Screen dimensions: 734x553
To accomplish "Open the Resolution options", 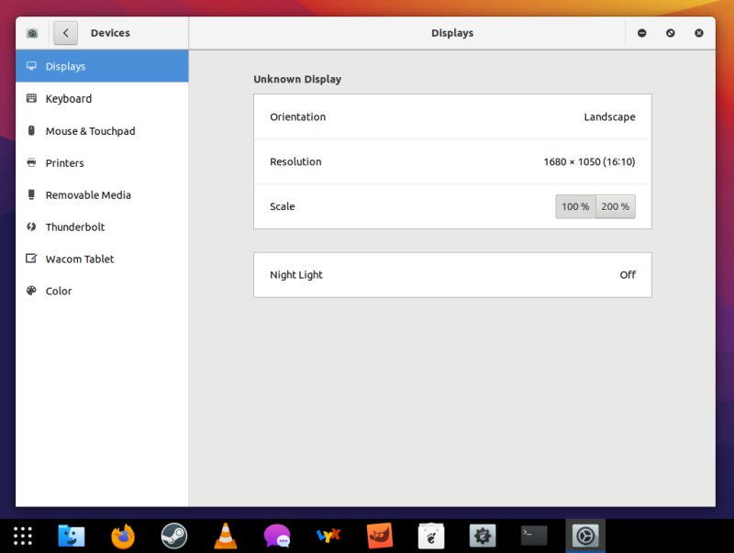I will tap(452, 161).
